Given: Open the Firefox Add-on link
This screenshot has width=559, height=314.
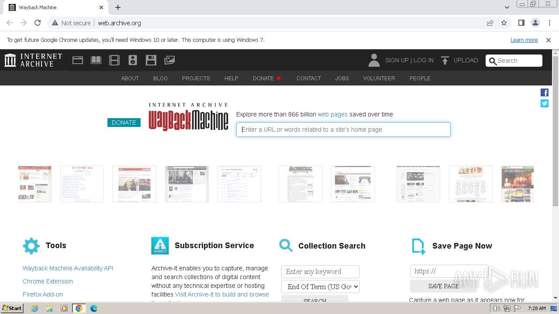Looking at the screenshot, I should point(43,294).
